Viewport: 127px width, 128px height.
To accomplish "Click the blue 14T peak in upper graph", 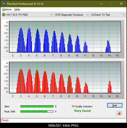I will pyautogui.click(x=108, y=47).
